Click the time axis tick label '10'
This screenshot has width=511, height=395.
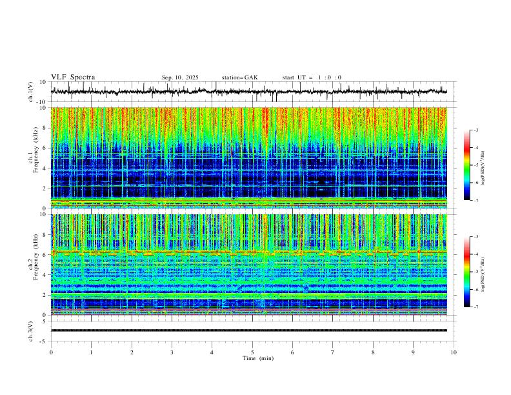454,352
